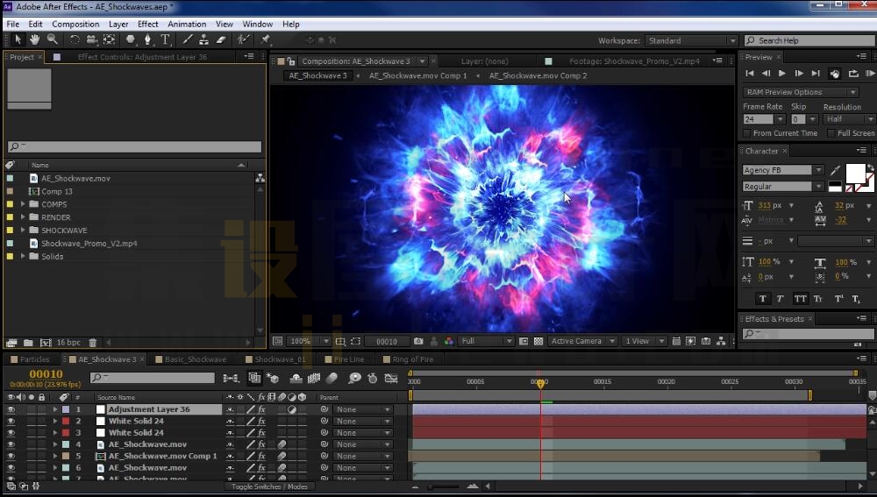Expand the SHOCKWAVE folder
Screen dimensions: 877x497
coord(23,230)
